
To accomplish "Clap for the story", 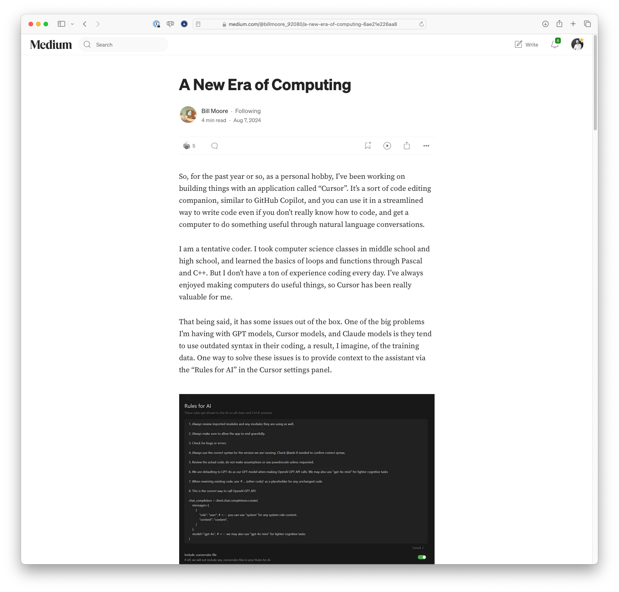I will (187, 146).
